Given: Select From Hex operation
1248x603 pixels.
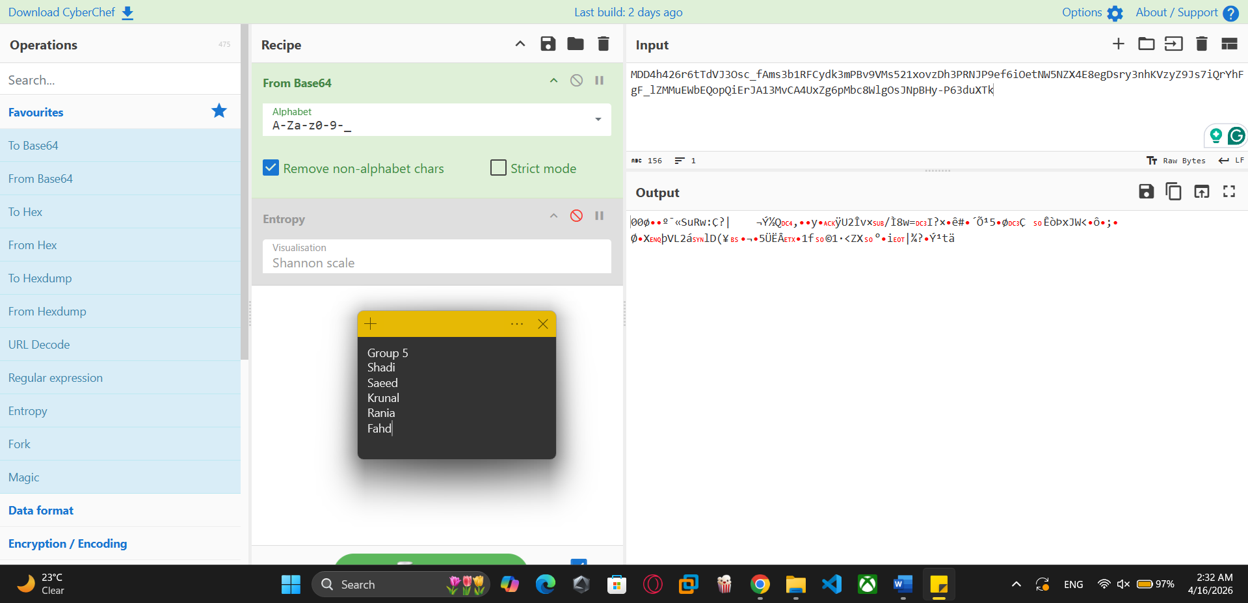Looking at the screenshot, I should 120,245.
